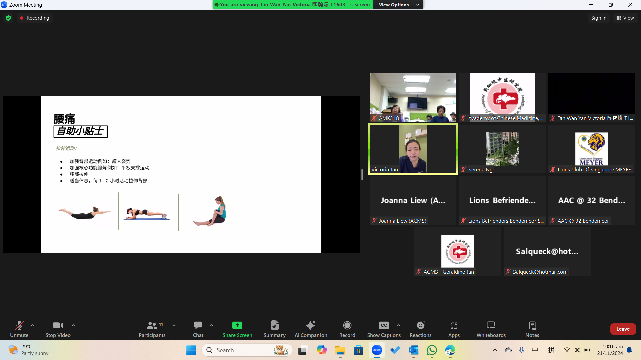641x360 pixels.
Task: Launch AI Companion
Action: tap(310, 325)
